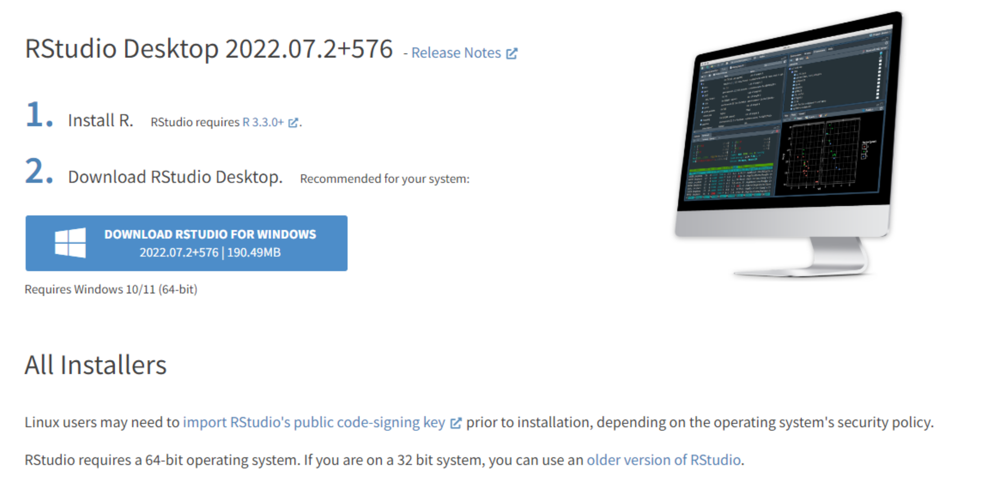The height and width of the screenshot is (500, 983).
Task: Click the All Installers heading
Action: click(95, 365)
